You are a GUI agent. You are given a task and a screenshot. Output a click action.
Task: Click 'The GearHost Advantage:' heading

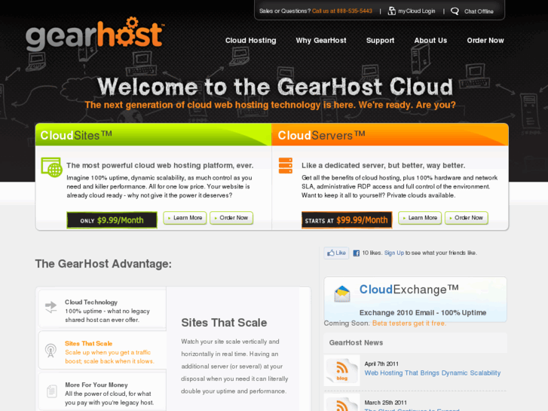pyautogui.click(x=103, y=264)
